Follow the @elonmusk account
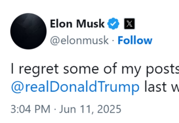The image size is (179, 123). 135,40
